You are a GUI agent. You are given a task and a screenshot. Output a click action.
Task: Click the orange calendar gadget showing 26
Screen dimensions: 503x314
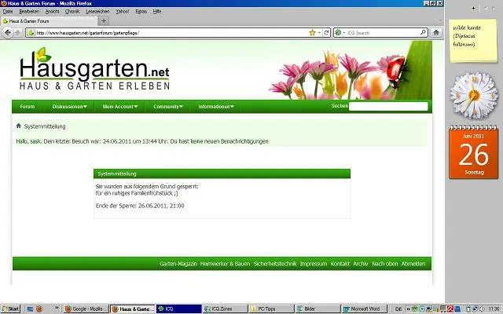point(473,153)
